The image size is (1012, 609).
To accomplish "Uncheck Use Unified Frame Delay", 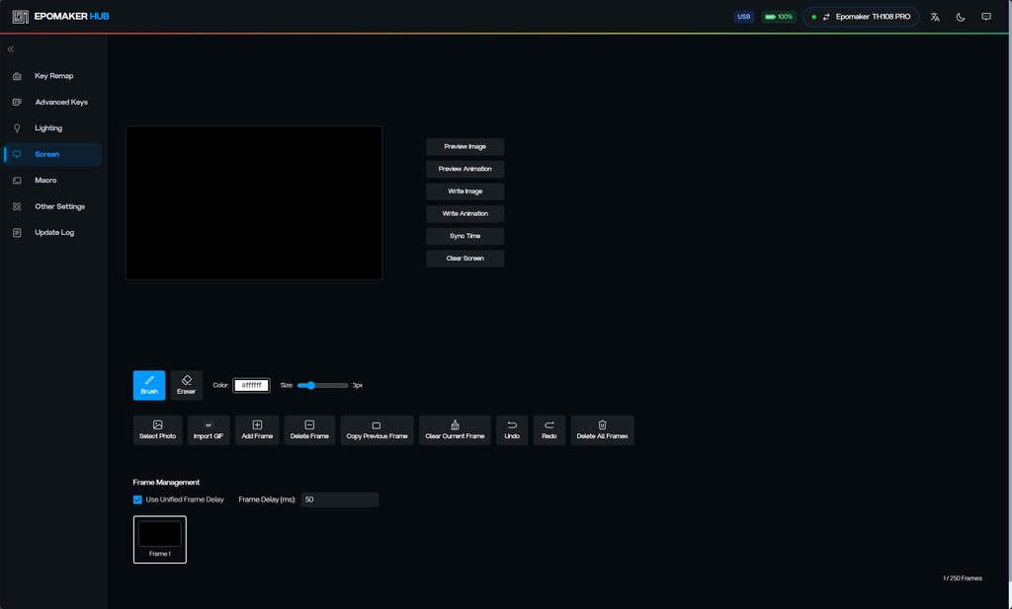I will [137, 500].
